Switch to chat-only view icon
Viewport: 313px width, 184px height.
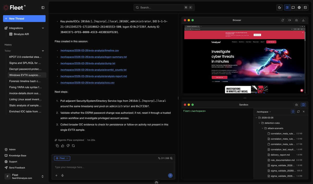click(293, 8)
